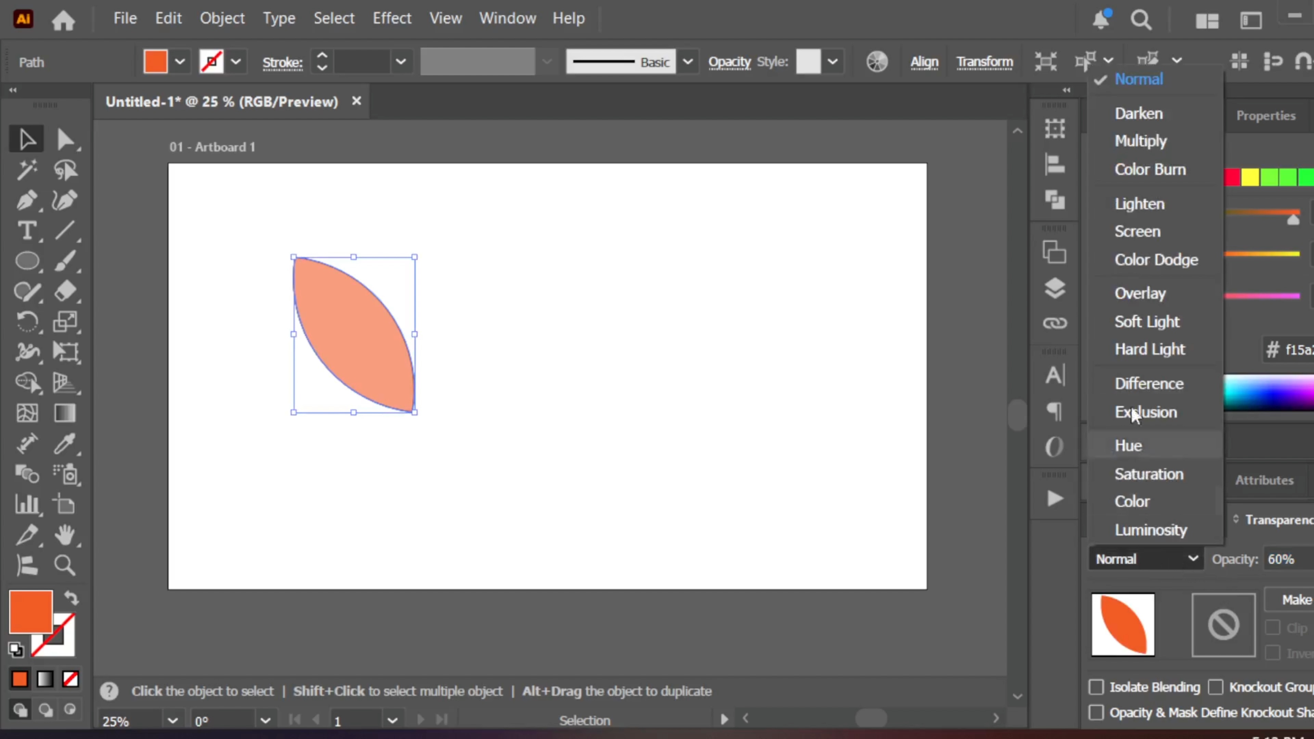Select the Hand tool
Image resolution: width=1314 pixels, height=739 pixels.
coord(65,535)
